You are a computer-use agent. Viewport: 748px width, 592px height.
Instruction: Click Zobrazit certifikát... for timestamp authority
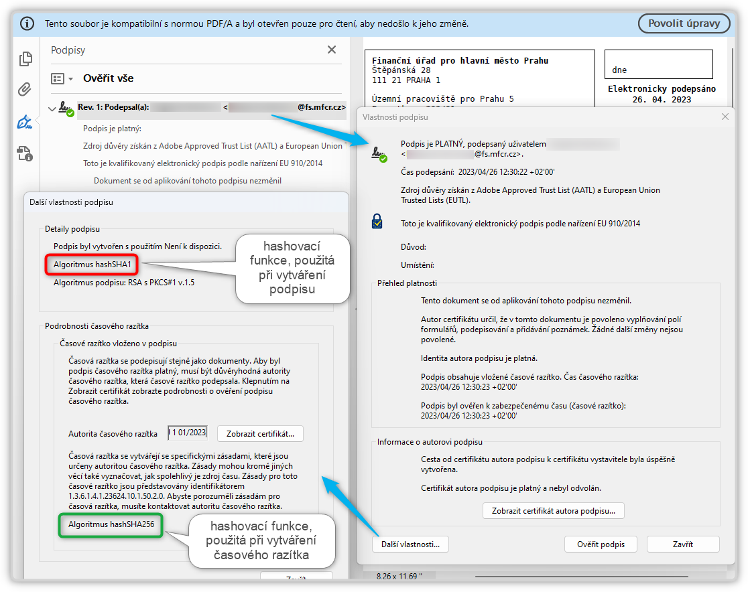[x=261, y=434]
